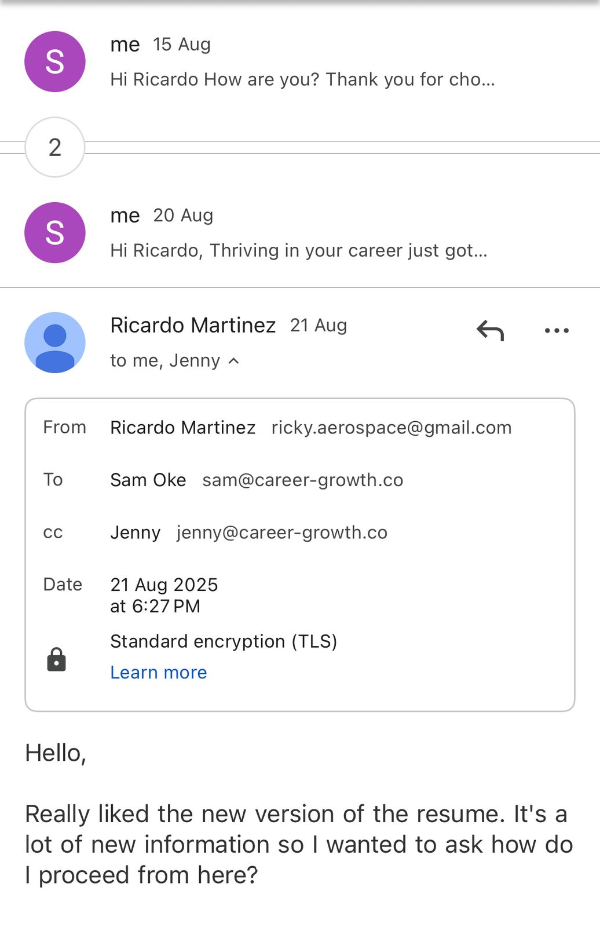Click the Ricardo Martinez header sender name
The height and width of the screenshot is (927, 600).
point(193,325)
